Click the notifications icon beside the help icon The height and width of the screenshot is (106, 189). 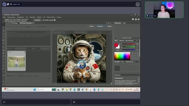click(x=133, y=19)
